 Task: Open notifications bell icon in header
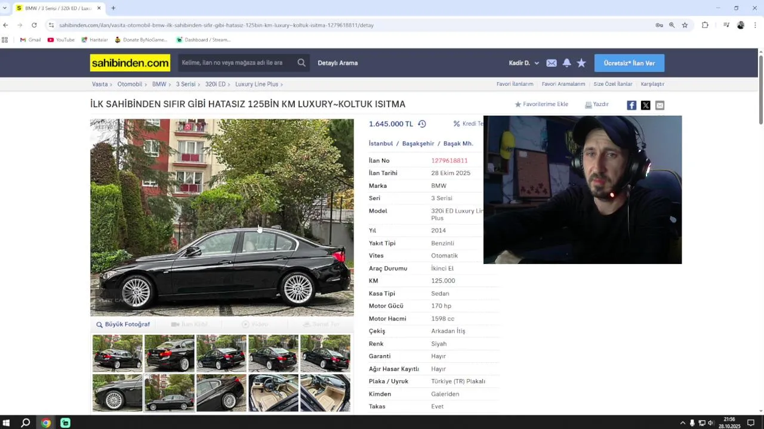(x=566, y=63)
